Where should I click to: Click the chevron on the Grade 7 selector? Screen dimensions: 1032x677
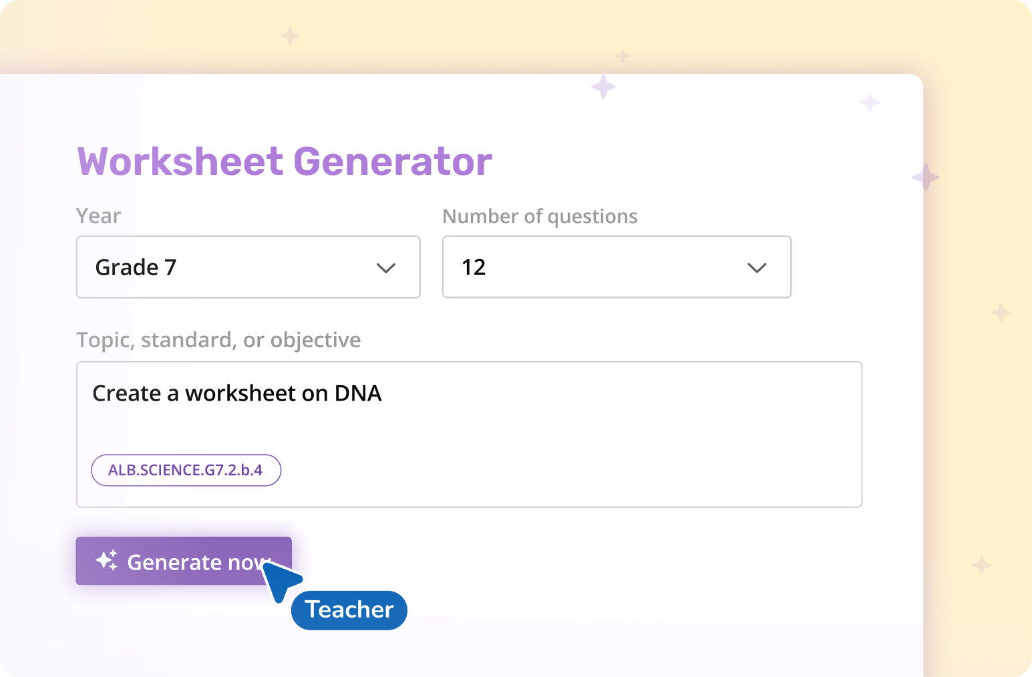click(x=385, y=267)
